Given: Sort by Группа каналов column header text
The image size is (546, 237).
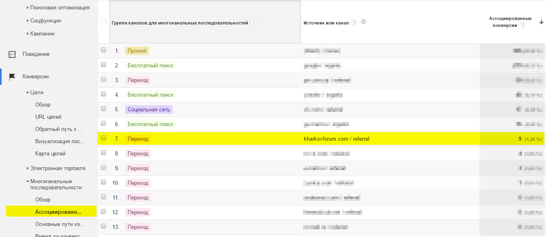Looking at the screenshot, I should pos(180,23).
